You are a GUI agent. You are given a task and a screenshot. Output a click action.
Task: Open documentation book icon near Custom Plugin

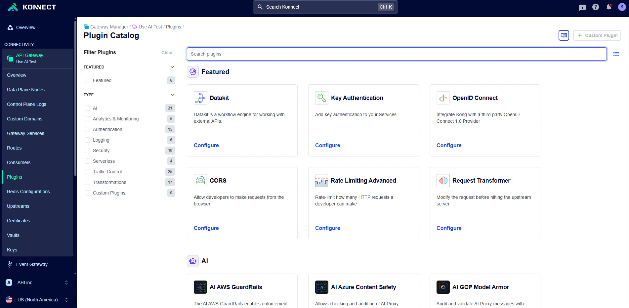pos(564,35)
